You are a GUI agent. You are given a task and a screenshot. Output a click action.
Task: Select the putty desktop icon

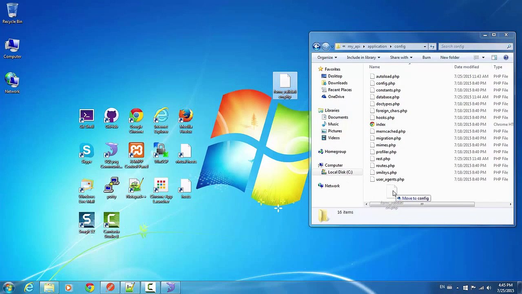click(111, 188)
